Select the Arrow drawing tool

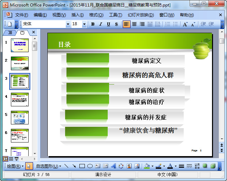click(74, 166)
